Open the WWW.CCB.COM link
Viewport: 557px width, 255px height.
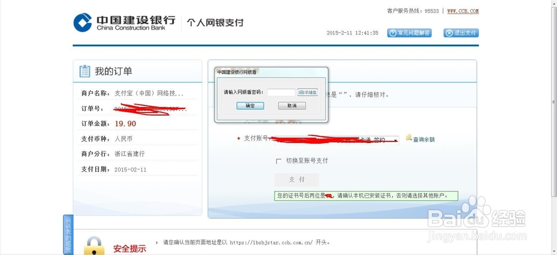tap(463, 11)
